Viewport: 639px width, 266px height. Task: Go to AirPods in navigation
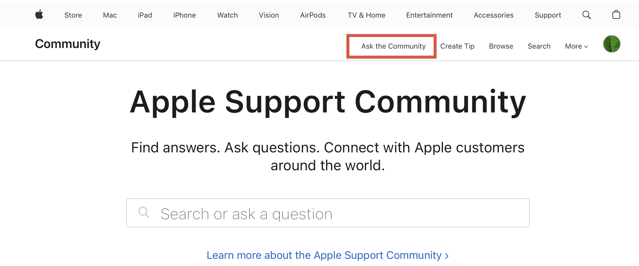tap(313, 15)
